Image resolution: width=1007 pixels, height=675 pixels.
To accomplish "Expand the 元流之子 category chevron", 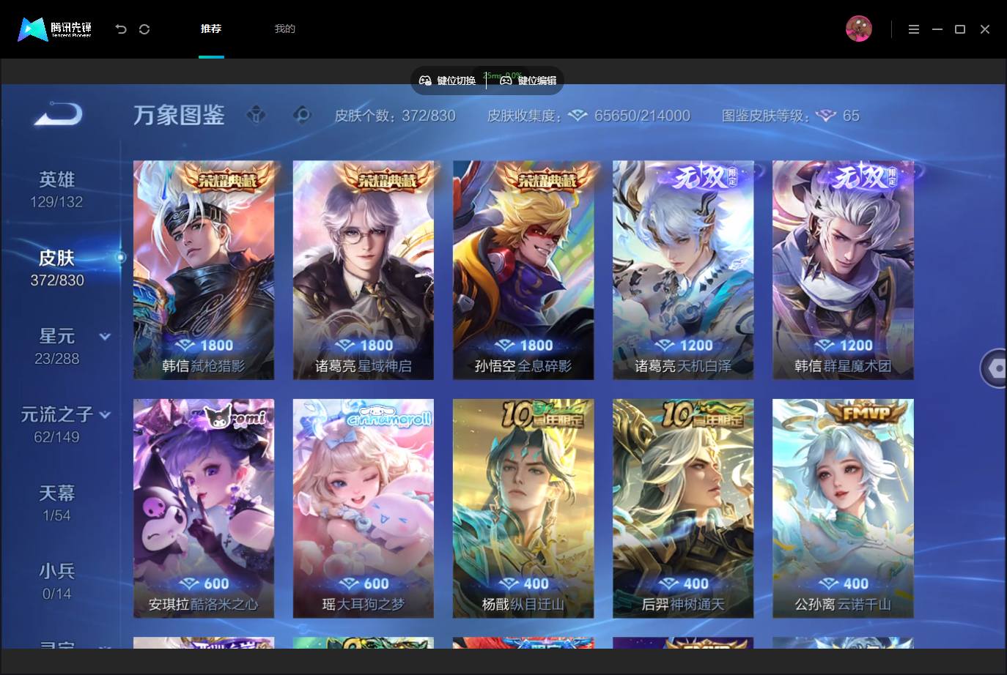I will click(x=105, y=414).
